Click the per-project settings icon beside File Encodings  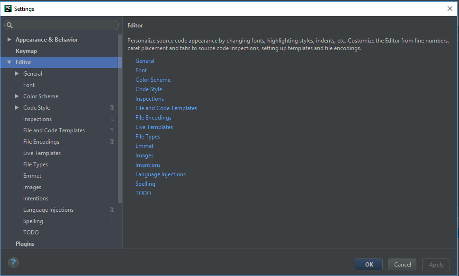(x=112, y=141)
